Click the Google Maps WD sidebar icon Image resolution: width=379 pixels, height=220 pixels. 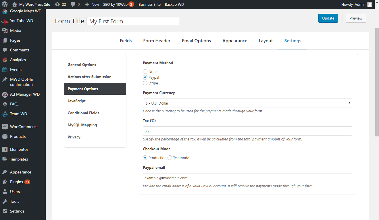[5, 11]
